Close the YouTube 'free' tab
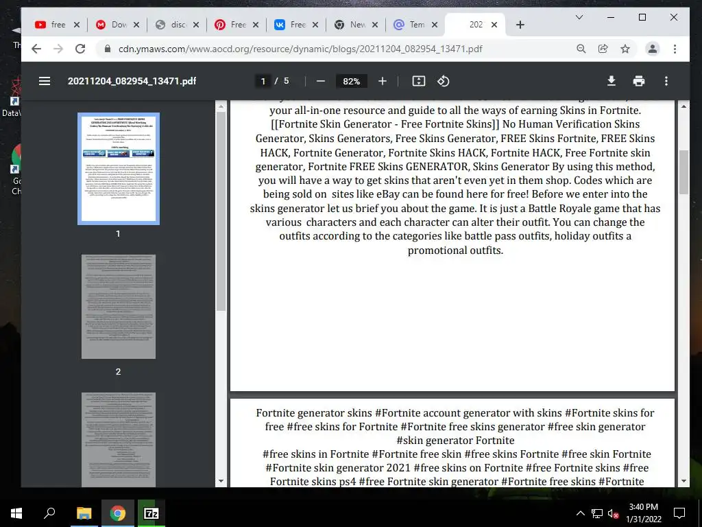The image size is (702, 527). click(77, 25)
